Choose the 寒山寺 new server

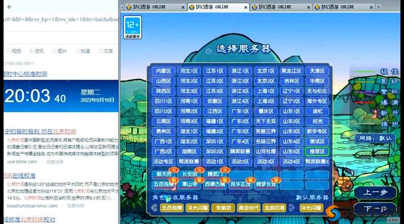click(189, 185)
